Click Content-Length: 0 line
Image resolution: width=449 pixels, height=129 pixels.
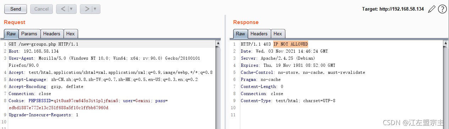point(262,87)
